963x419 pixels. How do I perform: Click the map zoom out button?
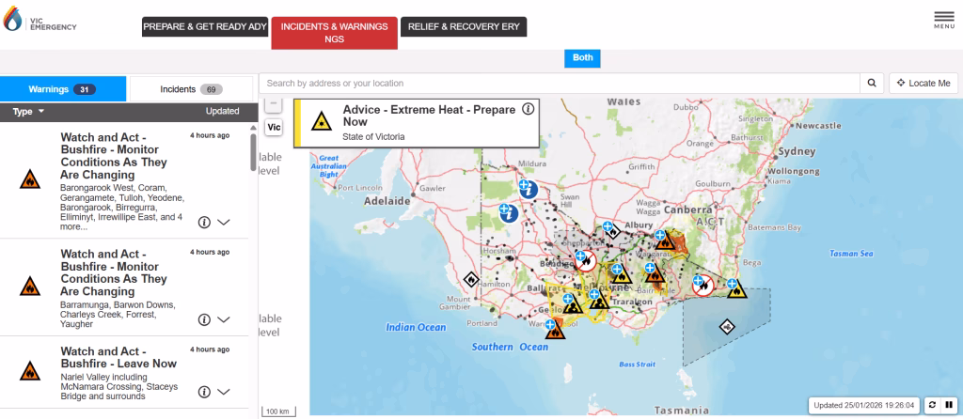[274, 104]
